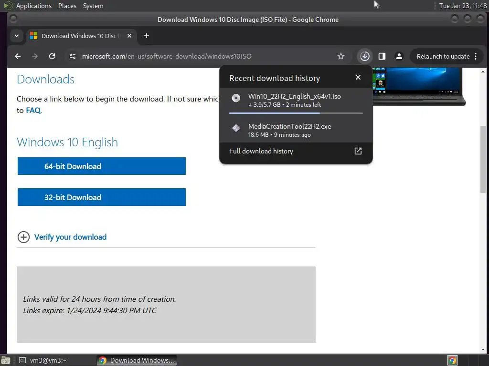
Task: Click the ISO disc file icon
Action: 236,98
